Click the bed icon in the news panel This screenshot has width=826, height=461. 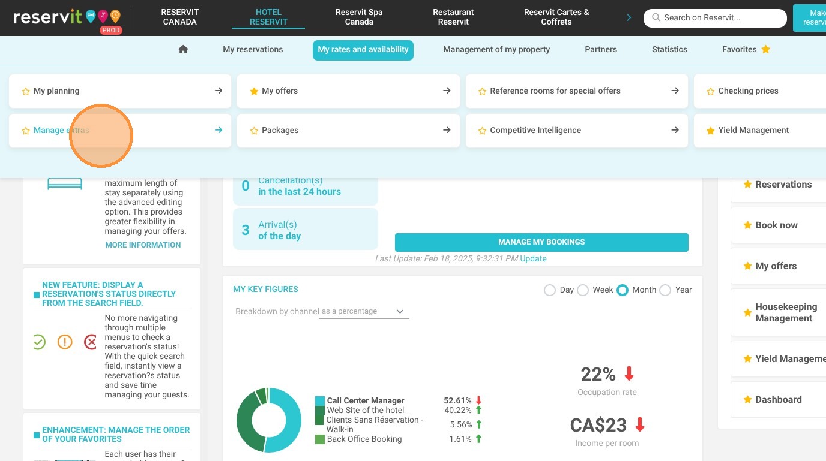(x=65, y=183)
